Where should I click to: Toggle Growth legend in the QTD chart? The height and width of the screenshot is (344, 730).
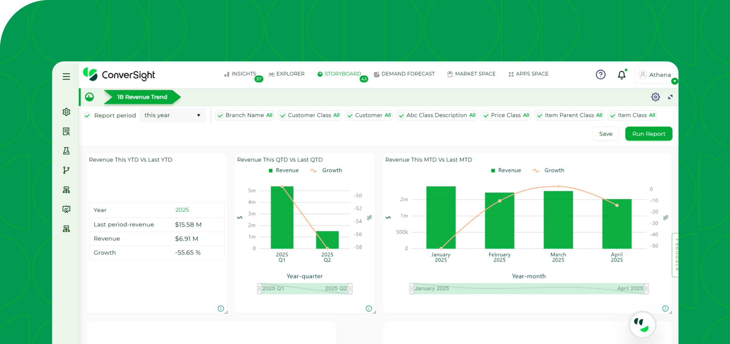[x=326, y=170]
